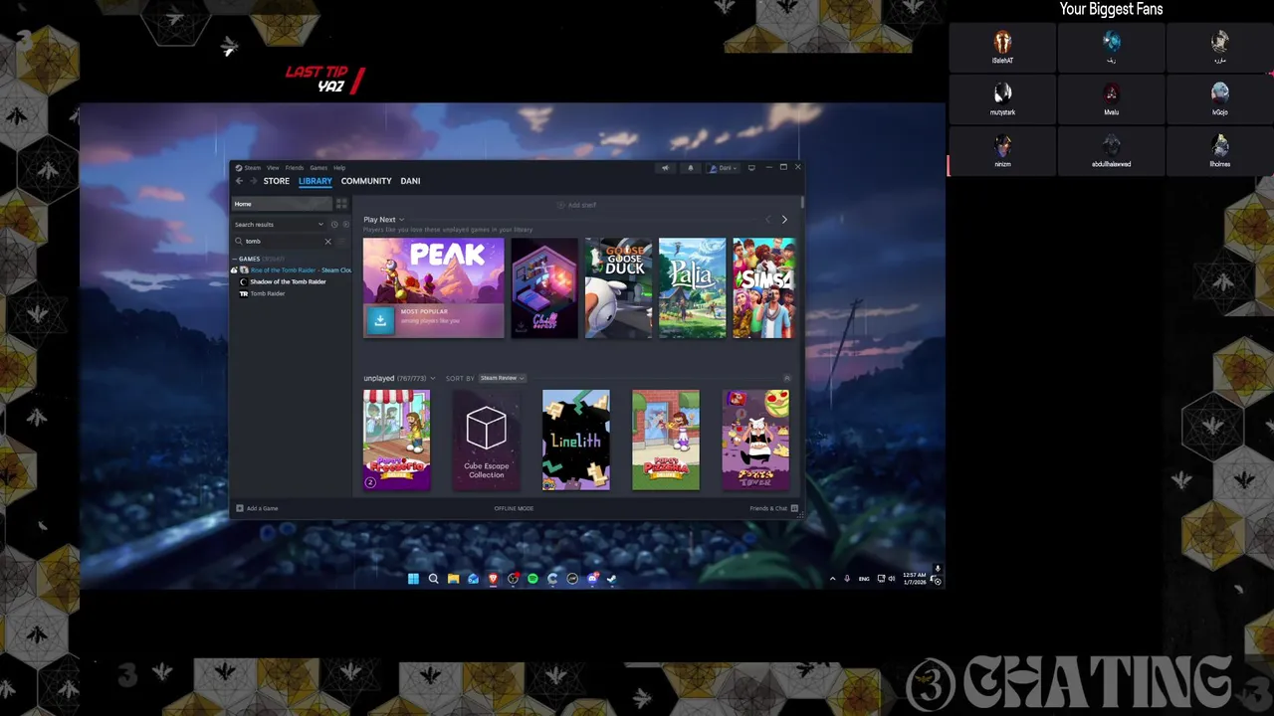Go forward with the Steam forward arrow
This screenshot has height=716, width=1274.
tap(253, 181)
